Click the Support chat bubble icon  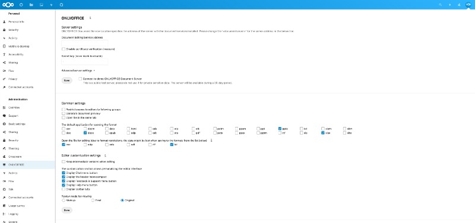[4, 116]
